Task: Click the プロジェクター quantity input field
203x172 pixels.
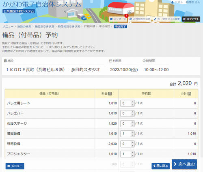Action: tap(126, 154)
